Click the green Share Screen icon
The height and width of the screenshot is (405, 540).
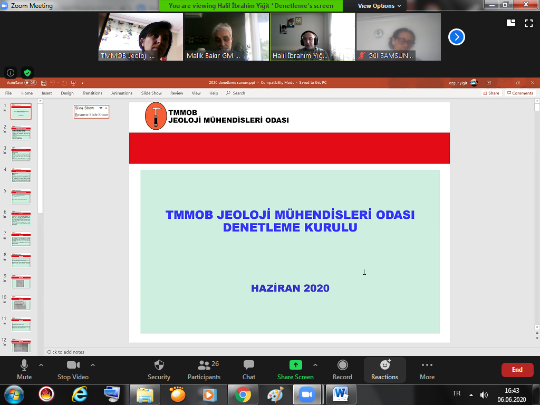[x=295, y=365]
